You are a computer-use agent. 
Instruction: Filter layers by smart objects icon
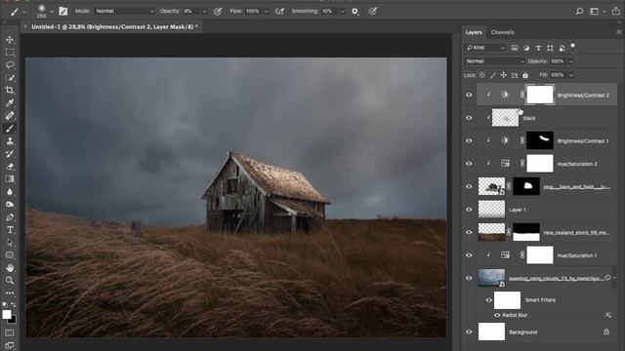[x=562, y=48]
